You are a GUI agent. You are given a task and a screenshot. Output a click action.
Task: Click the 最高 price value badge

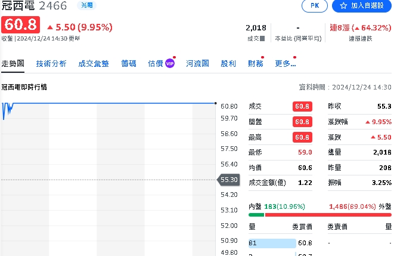pos(302,137)
